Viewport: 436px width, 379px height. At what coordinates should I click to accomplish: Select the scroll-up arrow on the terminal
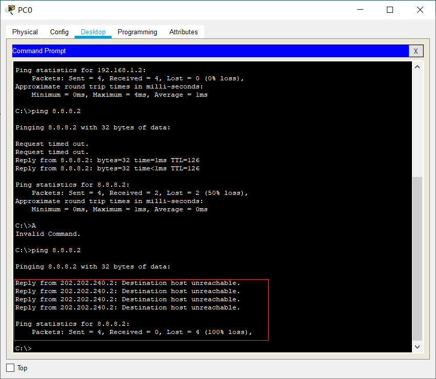tap(417, 66)
